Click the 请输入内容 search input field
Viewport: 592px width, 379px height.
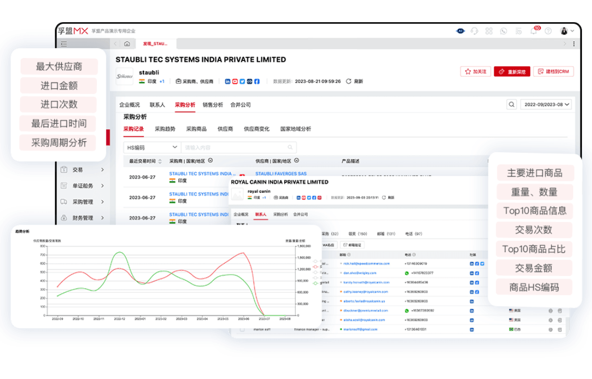point(235,147)
